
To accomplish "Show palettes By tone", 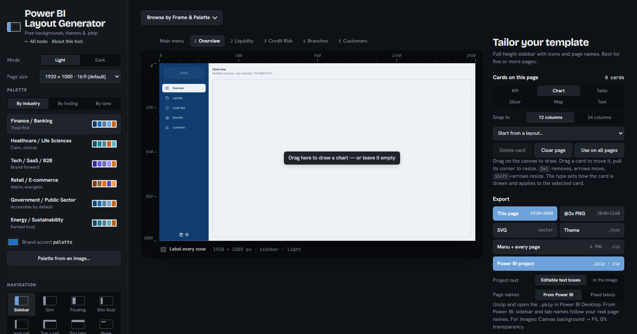I will click(104, 103).
